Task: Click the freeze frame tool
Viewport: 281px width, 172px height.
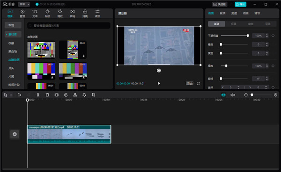Action: click(x=57, y=95)
